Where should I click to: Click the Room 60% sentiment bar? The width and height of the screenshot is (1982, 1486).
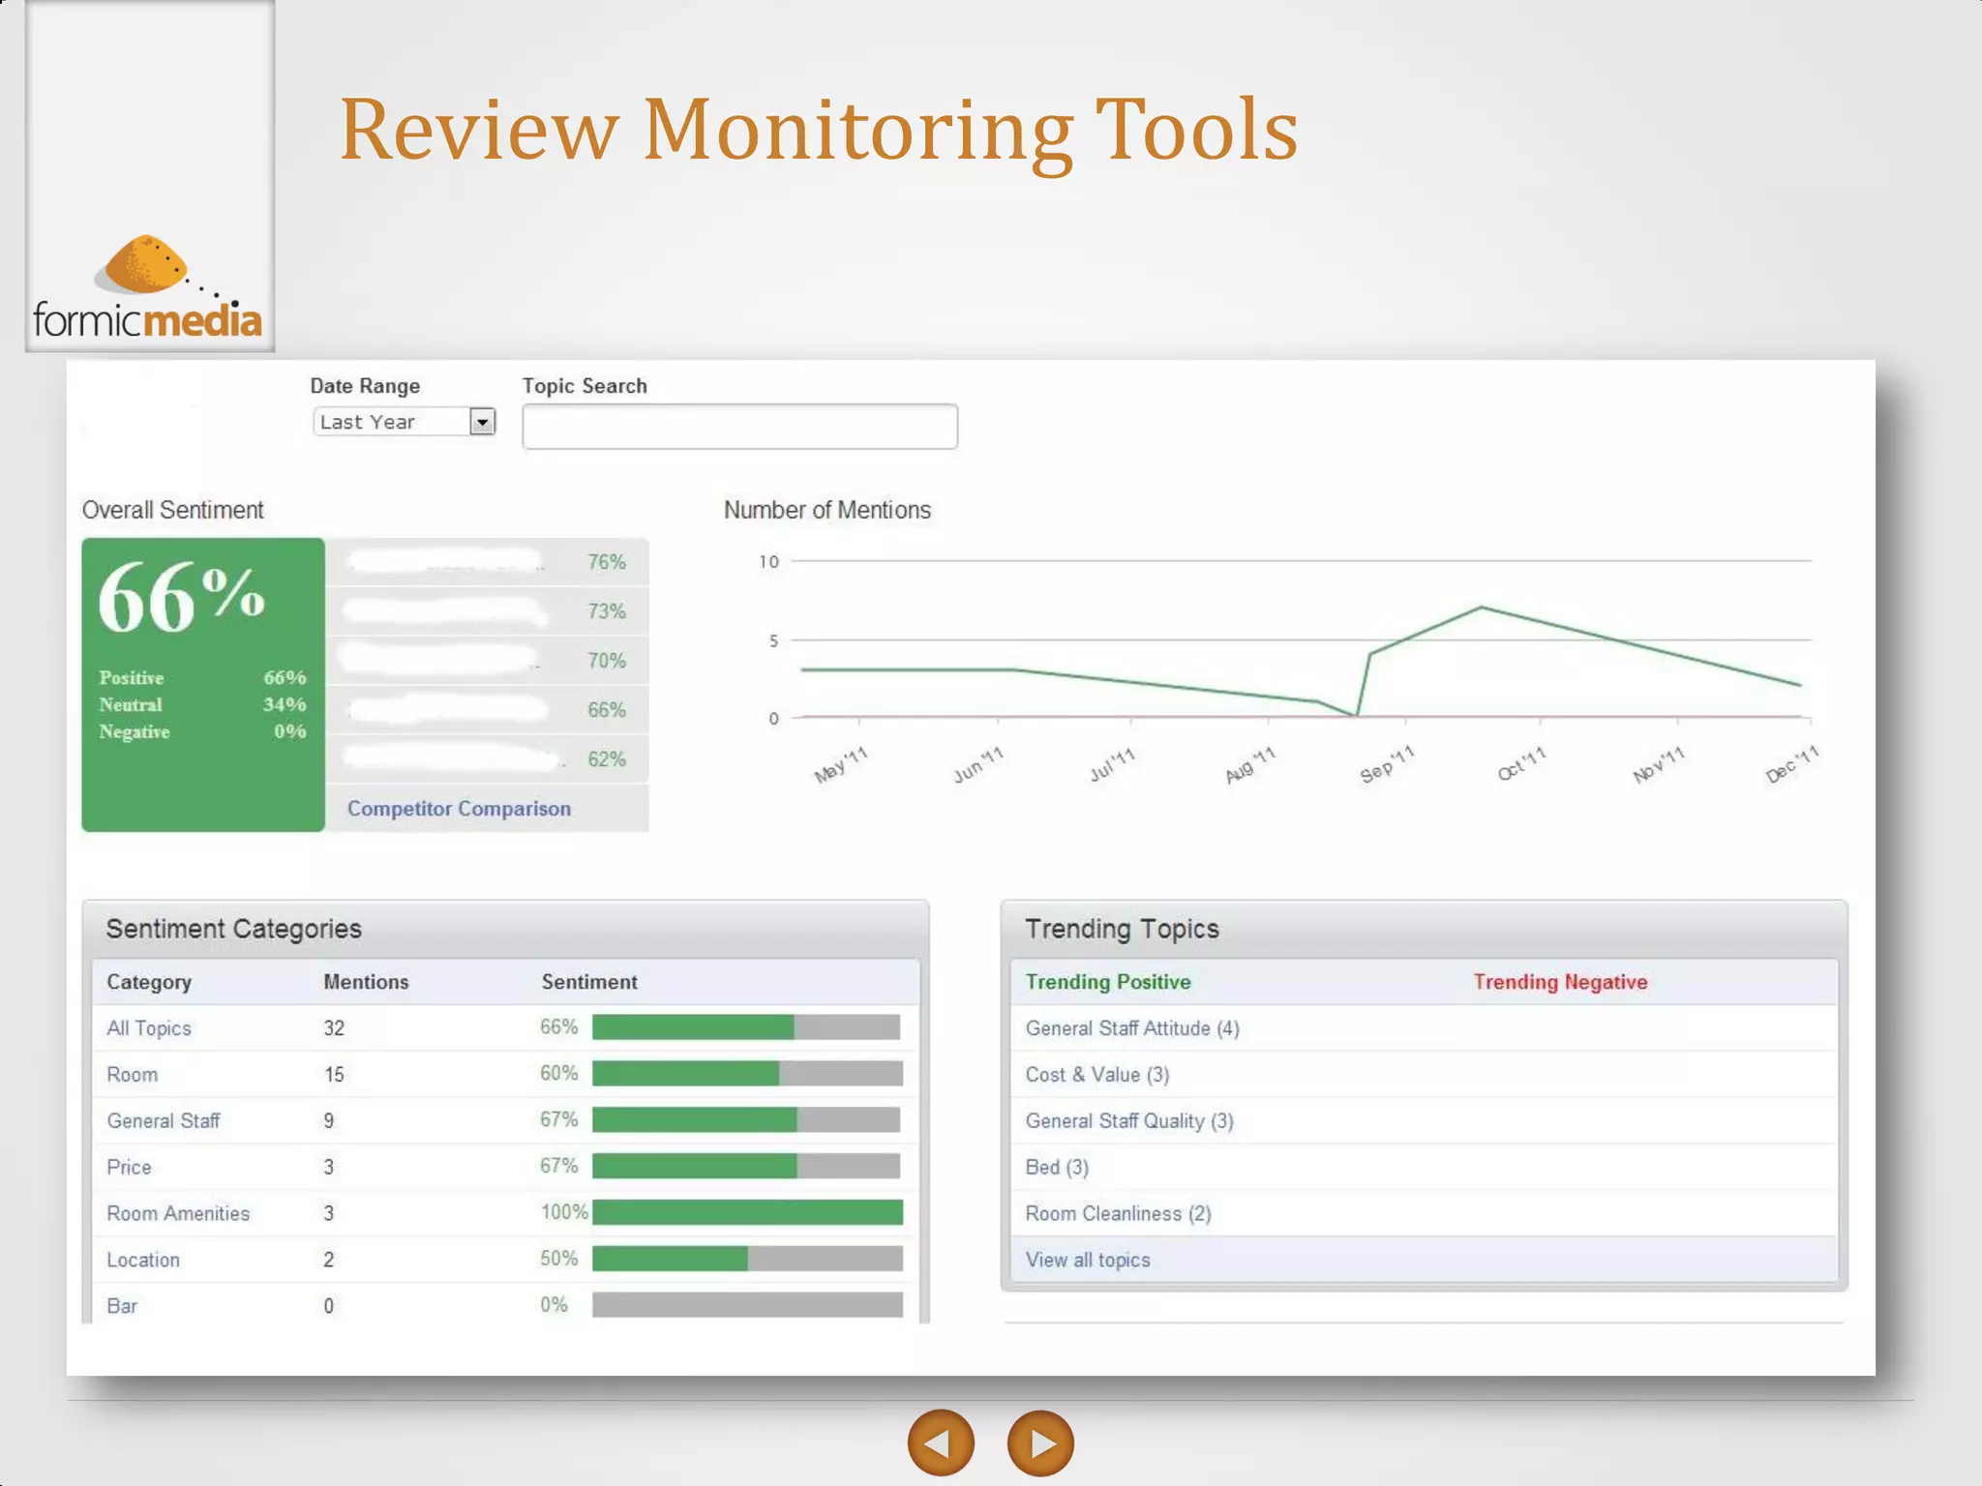coord(747,1073)
